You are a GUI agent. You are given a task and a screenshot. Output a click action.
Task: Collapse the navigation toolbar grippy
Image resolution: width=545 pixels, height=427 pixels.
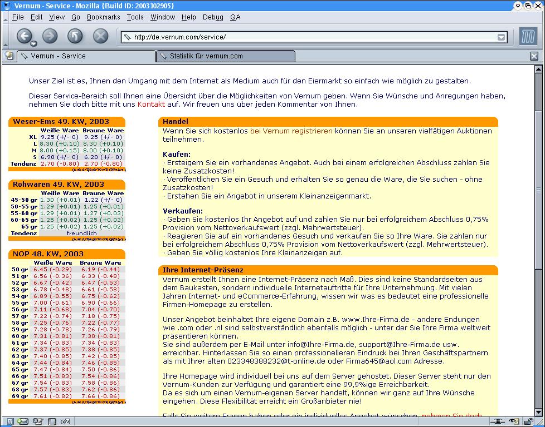4,37
